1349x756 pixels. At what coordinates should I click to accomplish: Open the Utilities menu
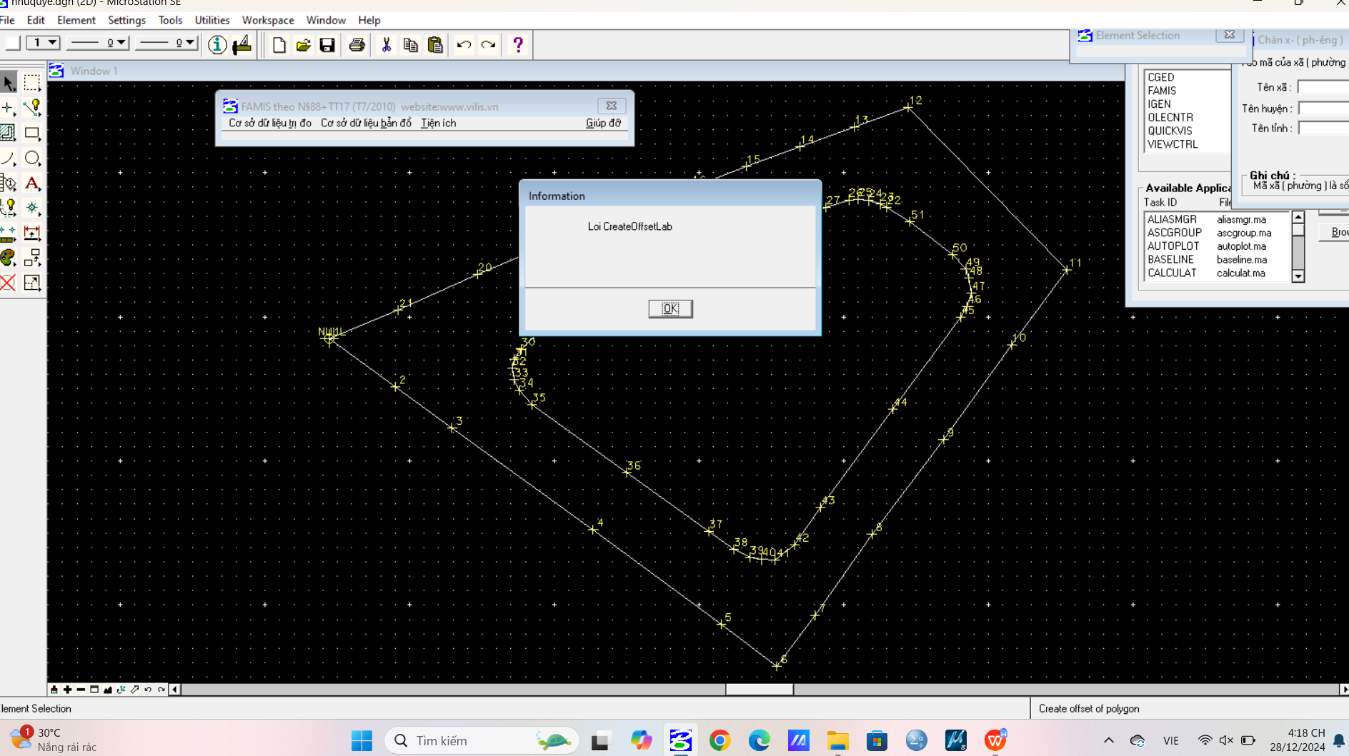(211, 20)
